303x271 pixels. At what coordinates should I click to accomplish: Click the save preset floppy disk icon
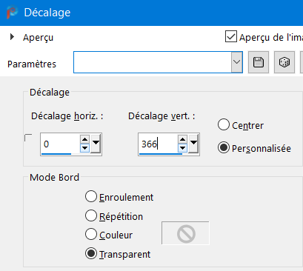click(x=259, y=62)
